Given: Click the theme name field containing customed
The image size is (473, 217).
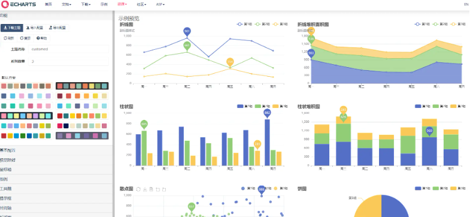Looking at the screenshot, I should pyautogui.click(x=68, y=49).
